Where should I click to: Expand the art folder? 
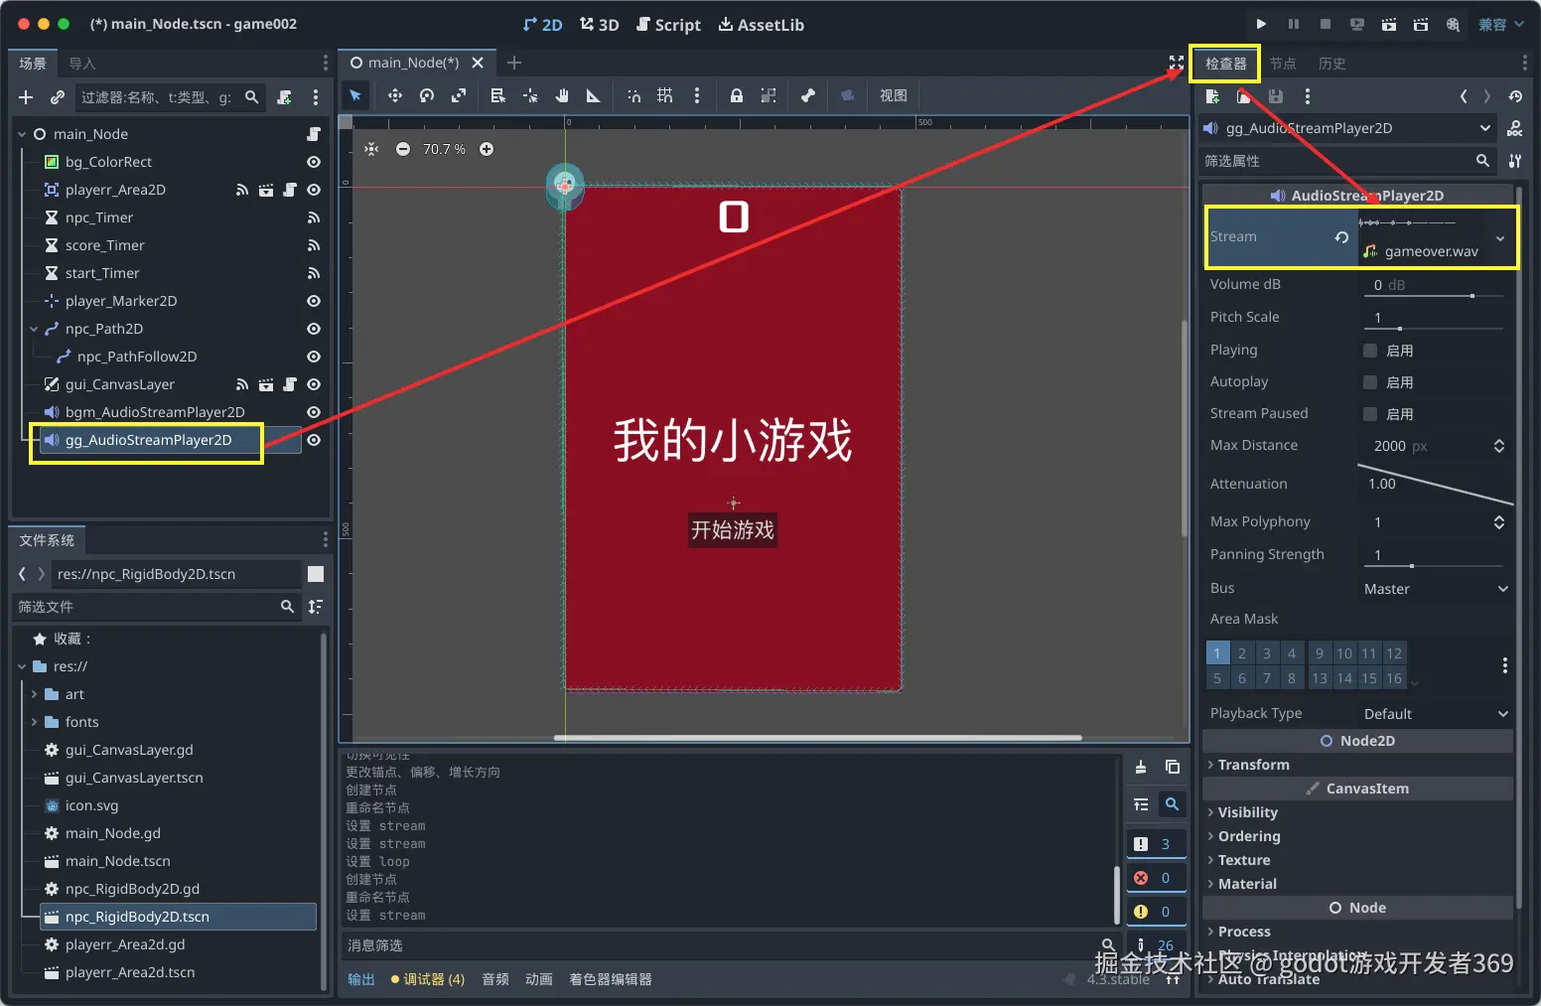(x=34, y=694)
